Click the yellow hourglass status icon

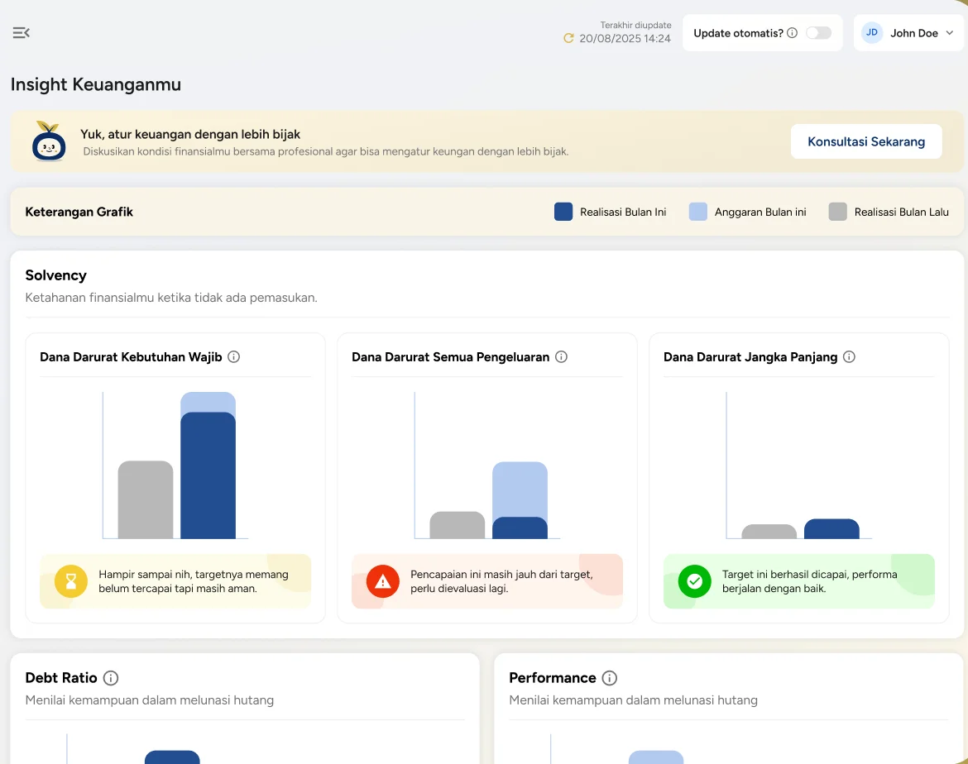point(71,581)
